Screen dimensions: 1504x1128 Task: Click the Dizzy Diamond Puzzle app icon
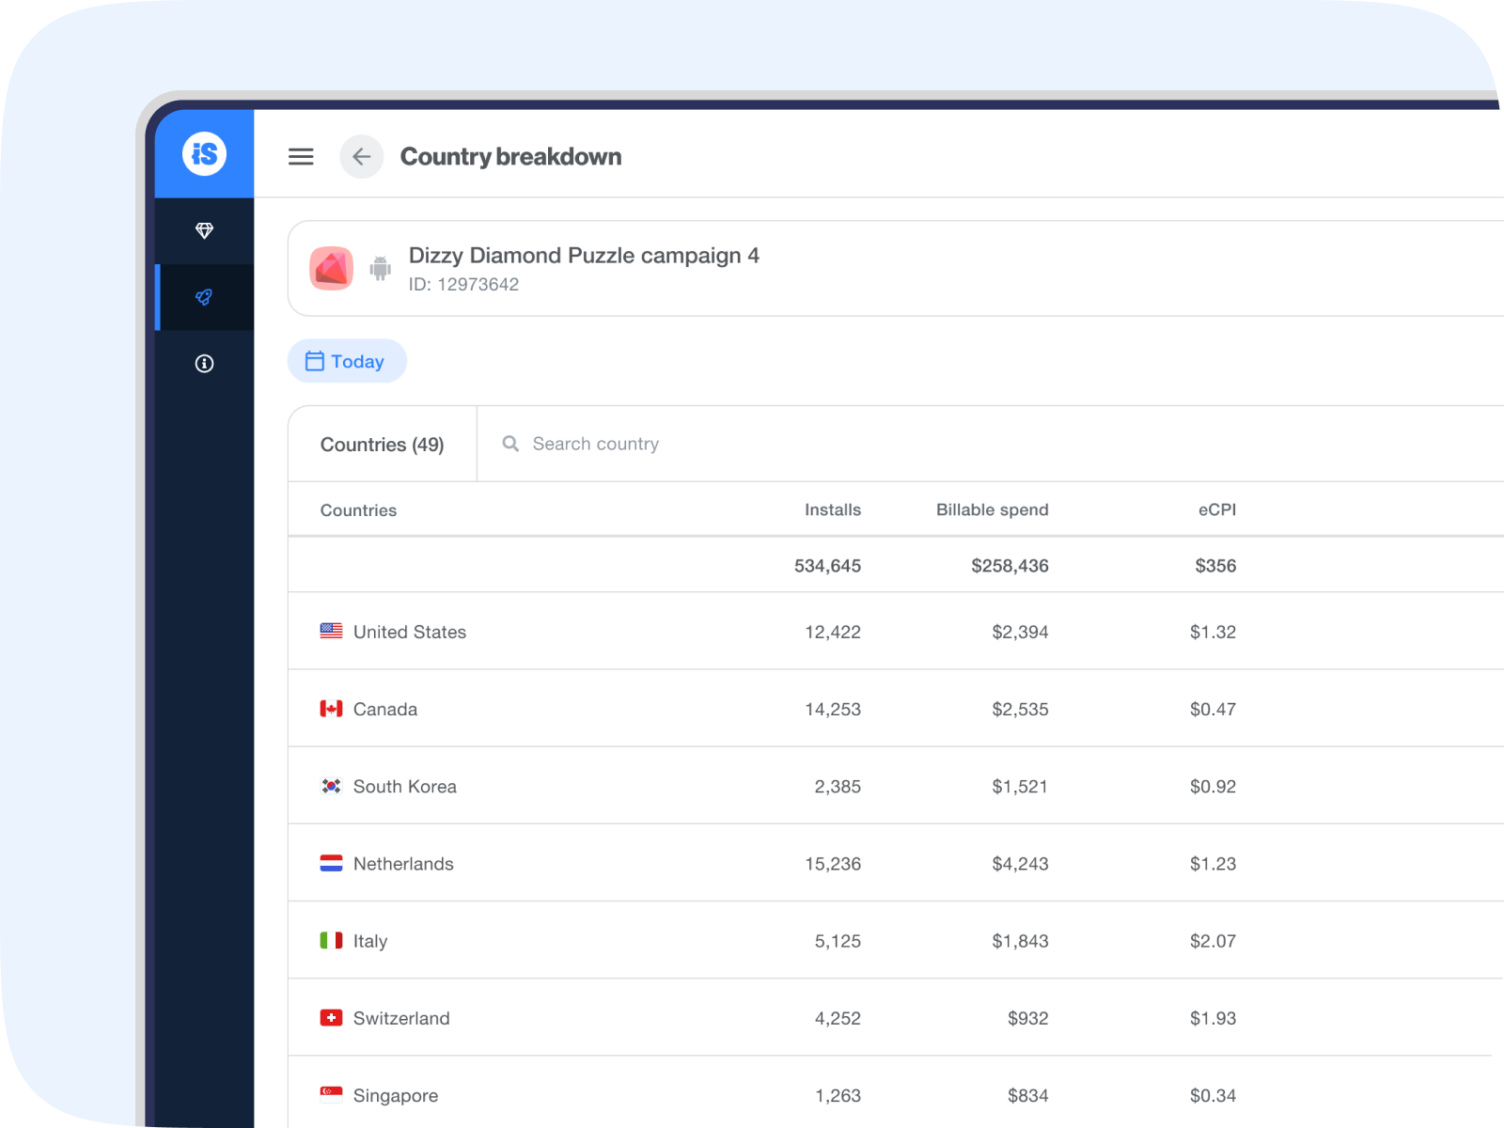332,269
